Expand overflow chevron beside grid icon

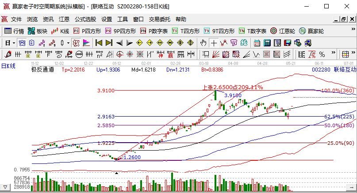click(x=353, y=52)
